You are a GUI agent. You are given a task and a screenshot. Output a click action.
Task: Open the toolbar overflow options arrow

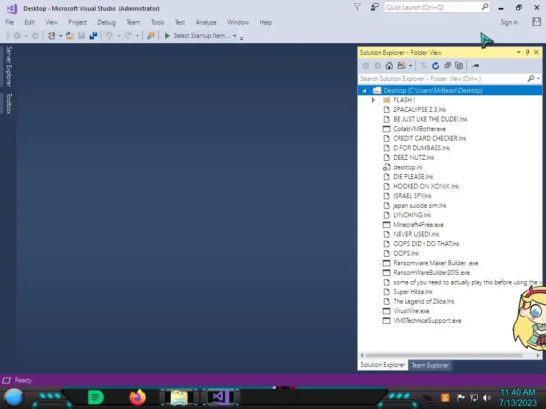pyautogui.click(x=242, y=38)
